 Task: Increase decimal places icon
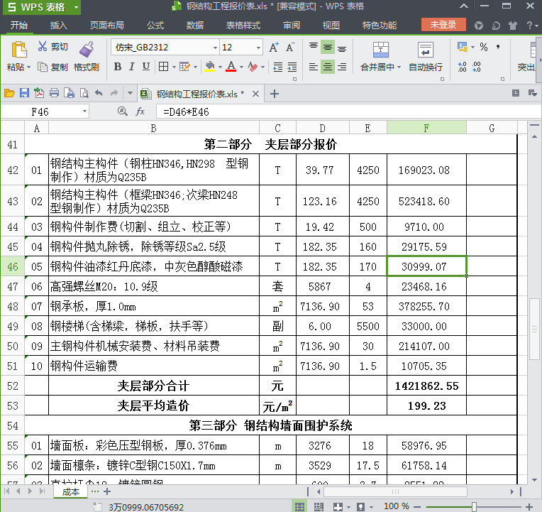click(462, 67)
